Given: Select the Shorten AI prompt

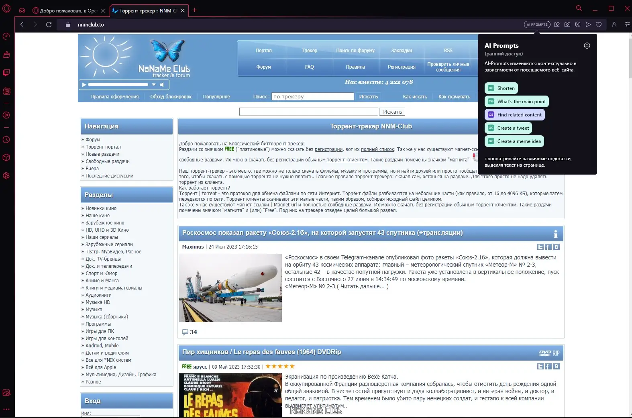Looking at the screenshot, I should click(x=502, y=88).
